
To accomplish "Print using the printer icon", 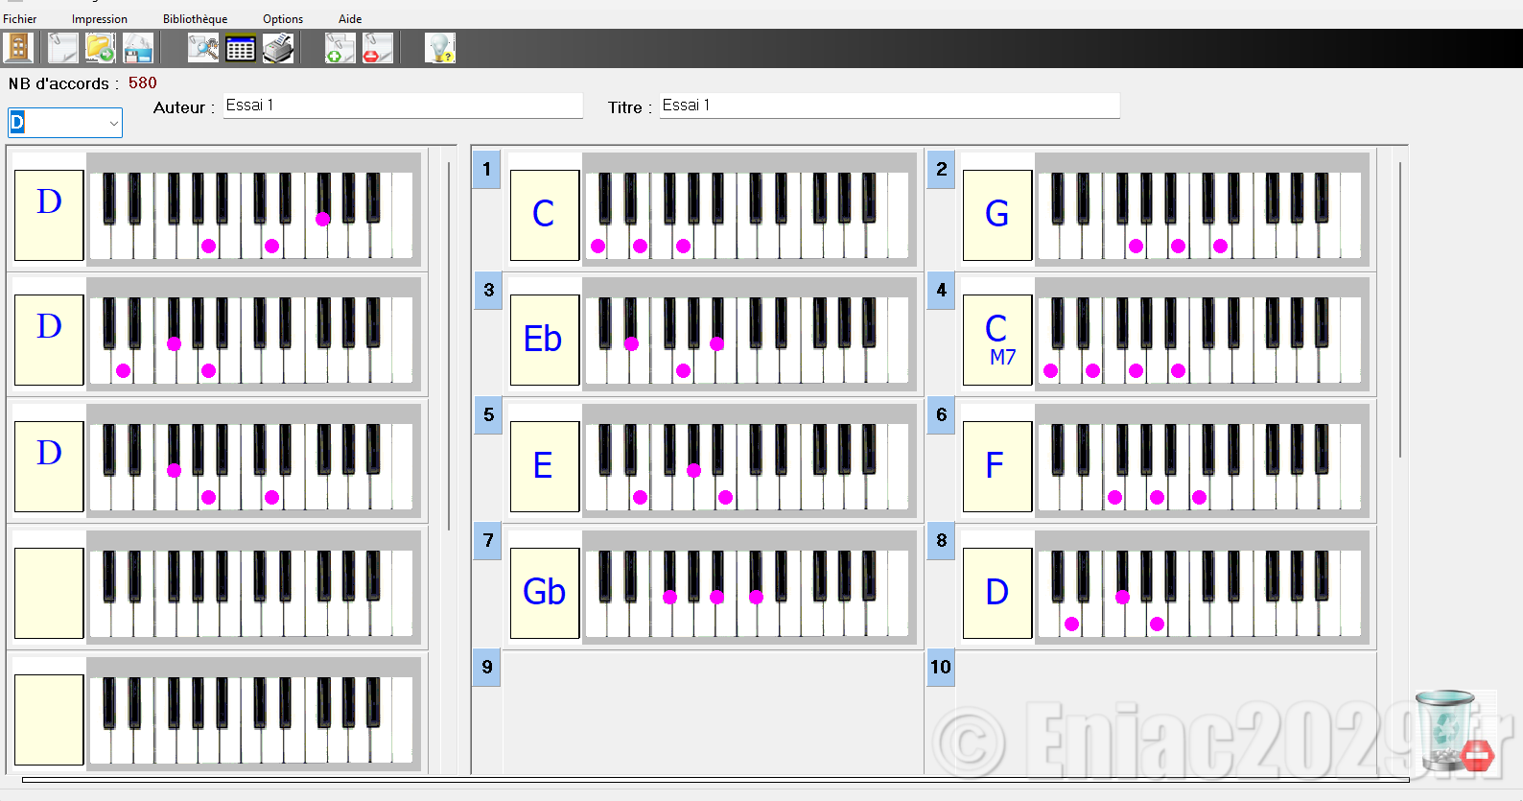I will pos(278,48).
